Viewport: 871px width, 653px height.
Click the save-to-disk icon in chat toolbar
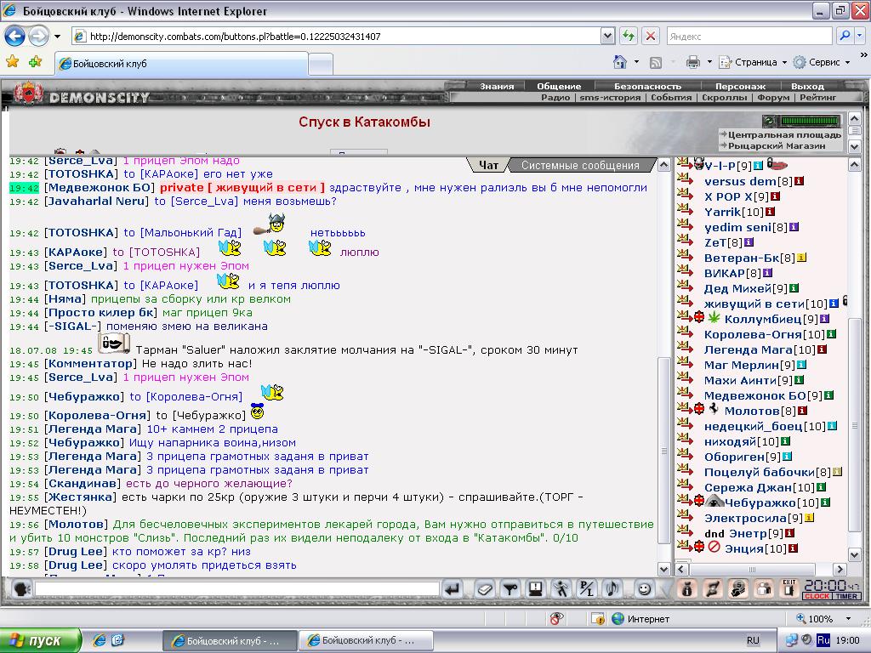tap(536, 588)
